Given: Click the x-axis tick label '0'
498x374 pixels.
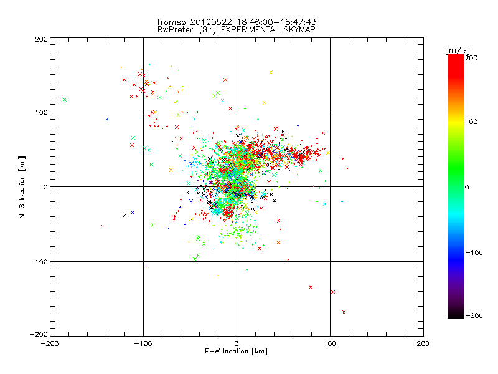Looking at the screenshot, I should [x=237, y=343].
